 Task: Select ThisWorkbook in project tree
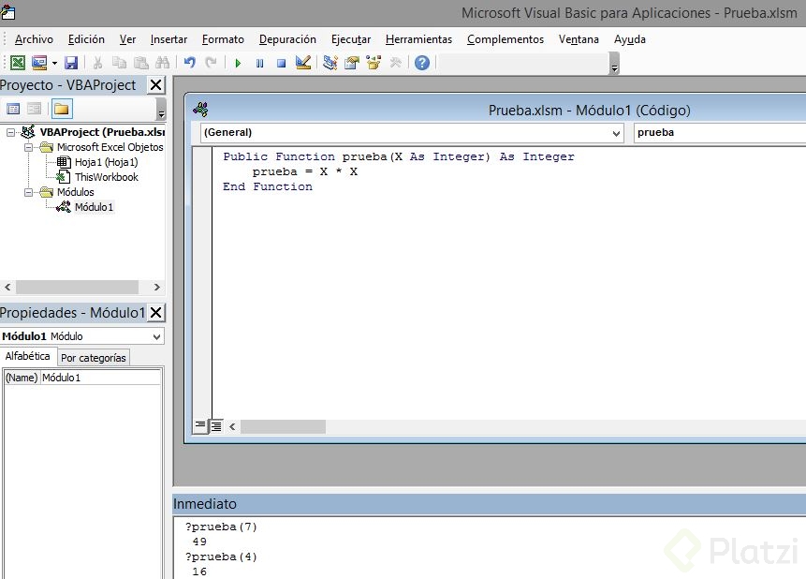tap(107, 177)
